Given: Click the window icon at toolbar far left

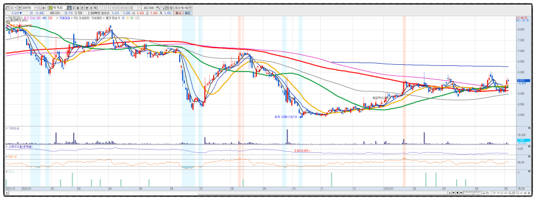Looking at the screenshot, I should (7, 8).
